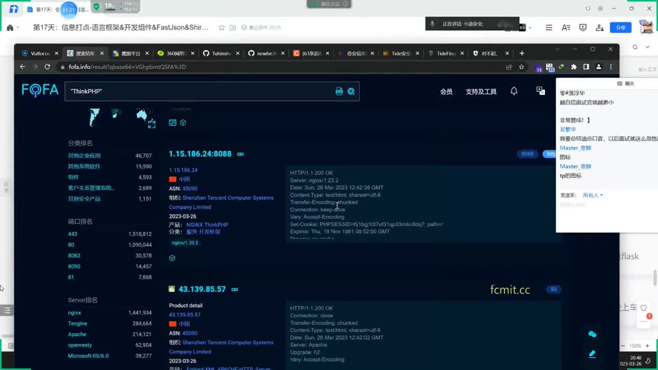Viewport: 658px width, 370px height.
Task: Close the Vulfocus browser tab
Action: (57, 53)
